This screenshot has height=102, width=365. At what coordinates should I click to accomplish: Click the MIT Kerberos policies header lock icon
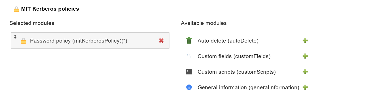coord(16,9)
